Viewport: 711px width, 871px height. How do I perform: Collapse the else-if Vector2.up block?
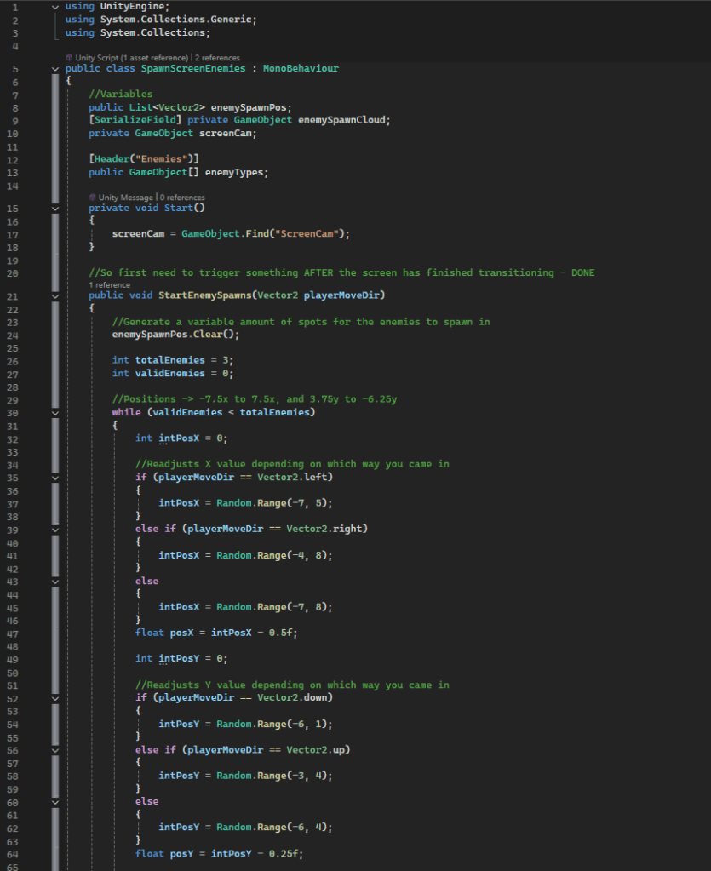coord(55,749)
